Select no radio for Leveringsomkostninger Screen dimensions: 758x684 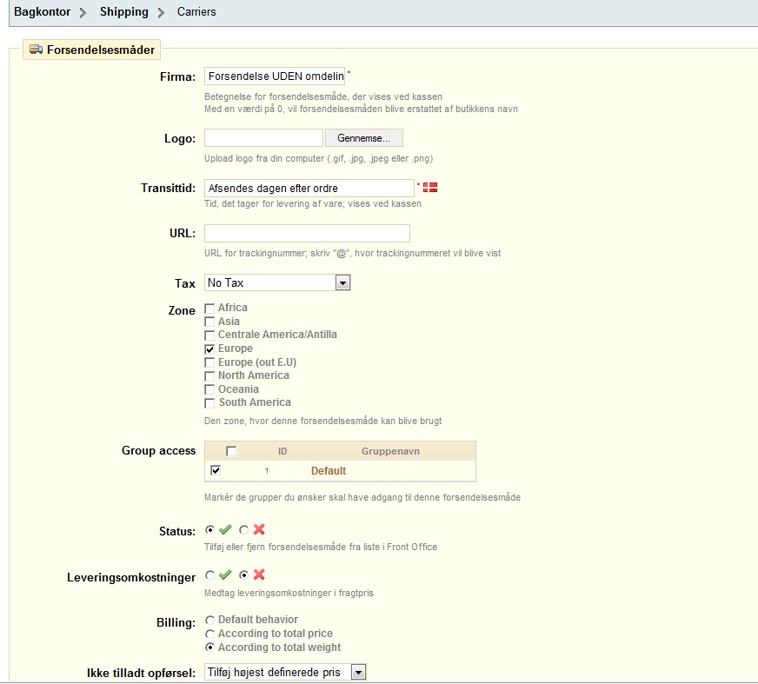(x=243, y=575)
